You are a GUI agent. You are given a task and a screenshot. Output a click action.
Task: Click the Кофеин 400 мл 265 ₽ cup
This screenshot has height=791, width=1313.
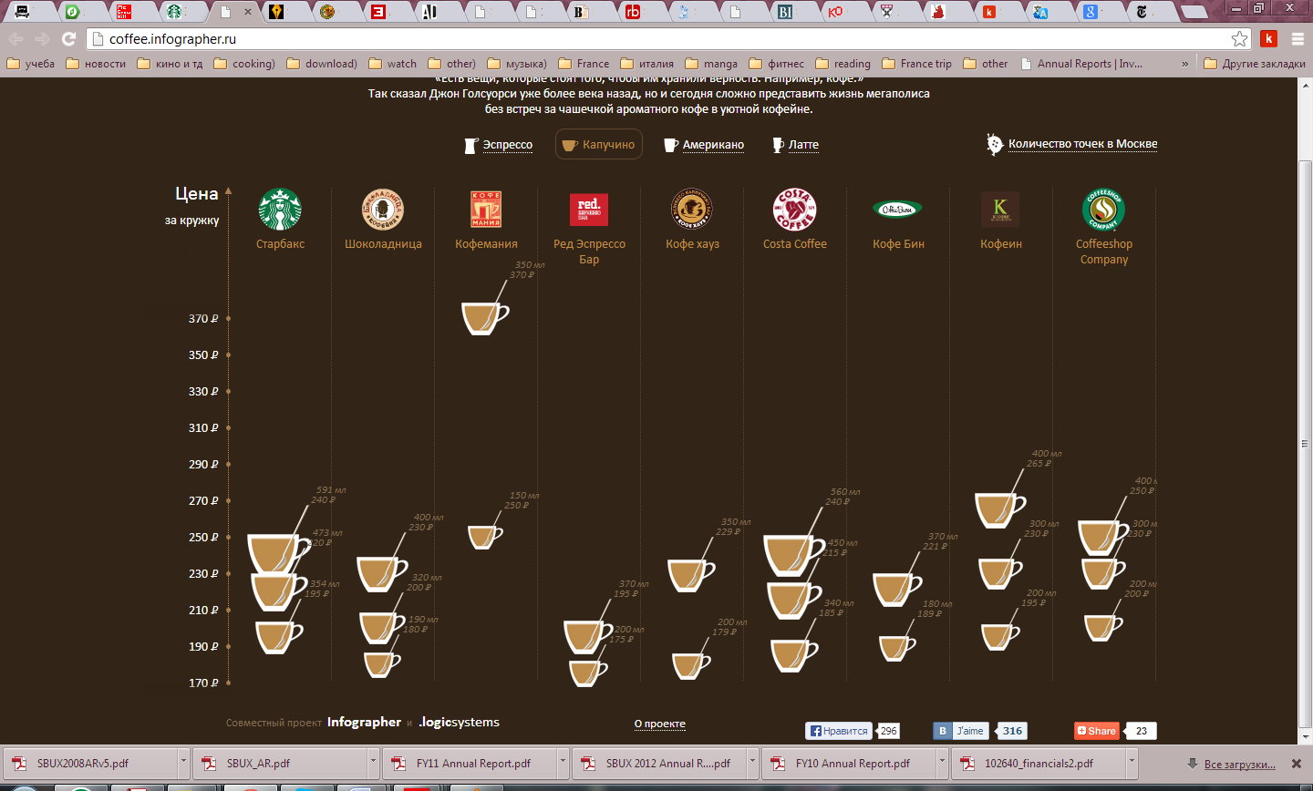(x=999, y=509)
